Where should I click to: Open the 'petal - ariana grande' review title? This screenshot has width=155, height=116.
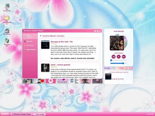tap(60, 65)
